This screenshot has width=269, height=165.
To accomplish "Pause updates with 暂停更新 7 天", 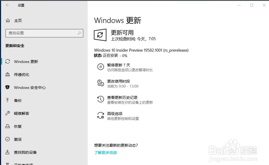I will [119, 65].
